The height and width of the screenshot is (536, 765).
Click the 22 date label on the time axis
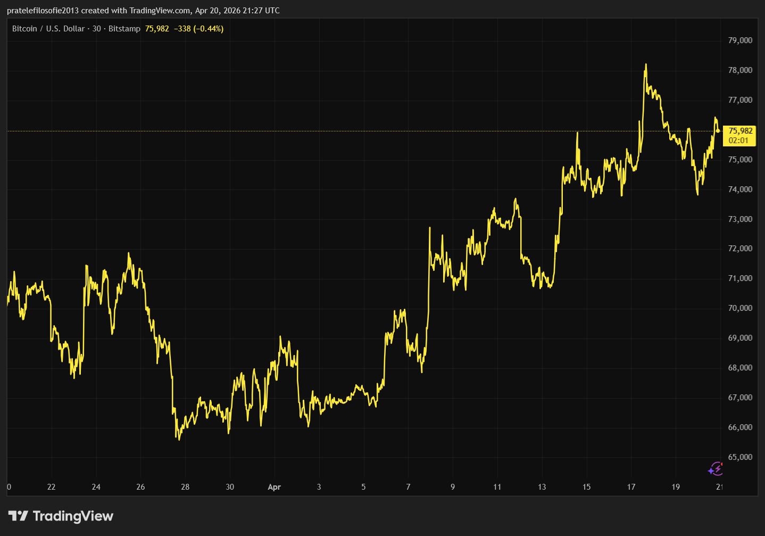pyautogui.click(x=51, y=487)
